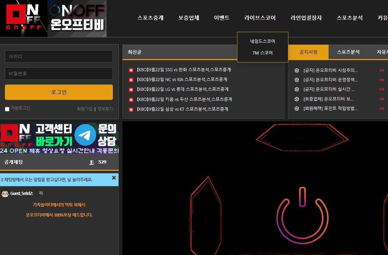The image size is (388, 255).
Task: Open the 라이브스코어 menu
Action: [260, 18]
